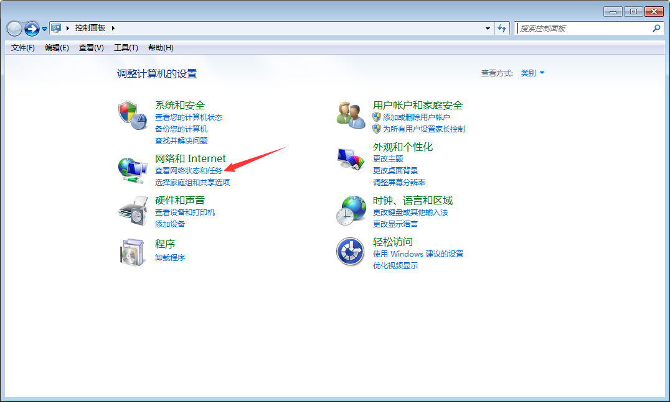
Task: Click the 网络和 Internet globe icon
Action: coord(133,168)
